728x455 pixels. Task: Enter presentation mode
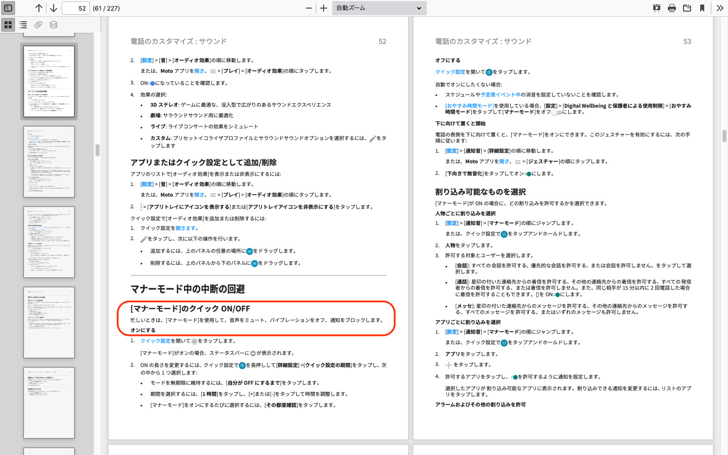point(656,8)
